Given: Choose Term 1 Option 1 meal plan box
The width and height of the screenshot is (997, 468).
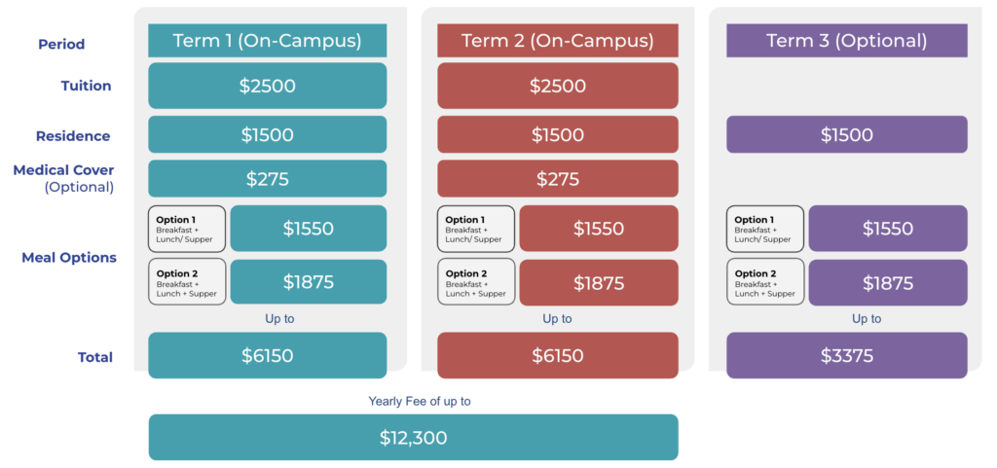Looking at the screenshot, I should coord(187,229).
